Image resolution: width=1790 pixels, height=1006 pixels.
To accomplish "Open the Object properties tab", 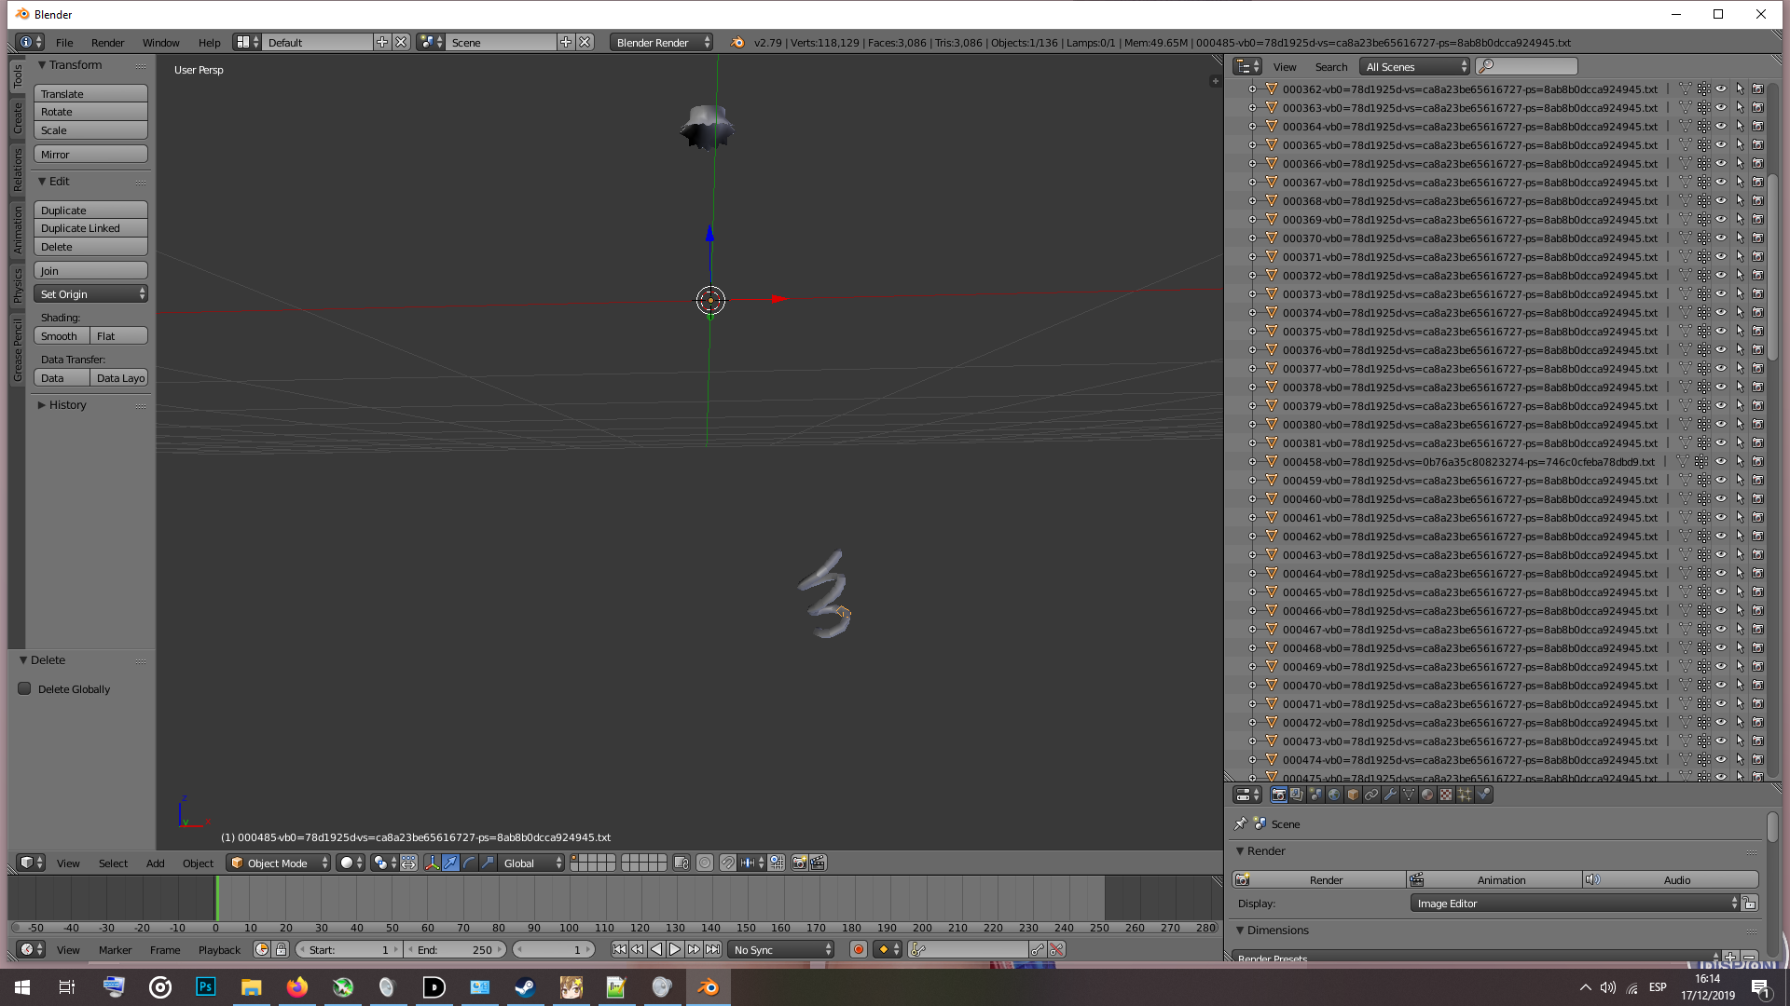I will click(1353, 795).
